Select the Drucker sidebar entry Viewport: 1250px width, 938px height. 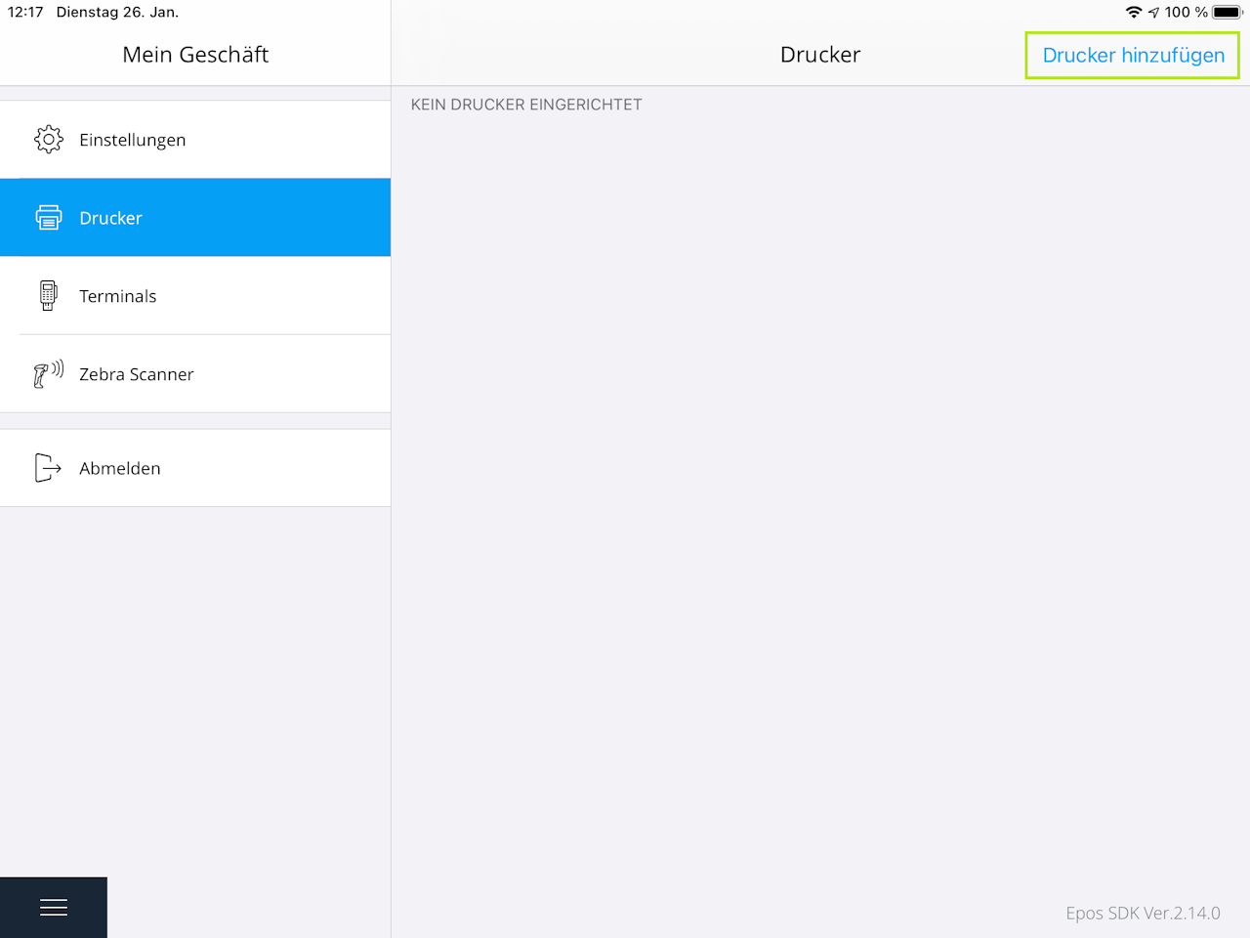pos(195,218)
